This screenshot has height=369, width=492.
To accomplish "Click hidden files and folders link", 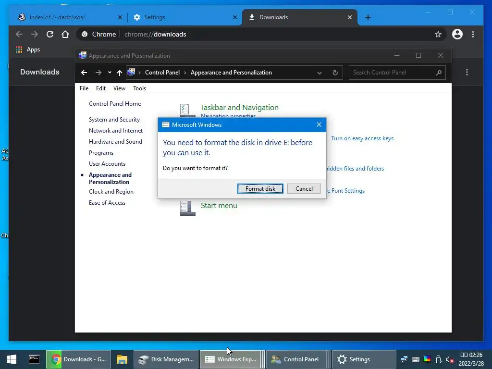I will click(355, 169).
